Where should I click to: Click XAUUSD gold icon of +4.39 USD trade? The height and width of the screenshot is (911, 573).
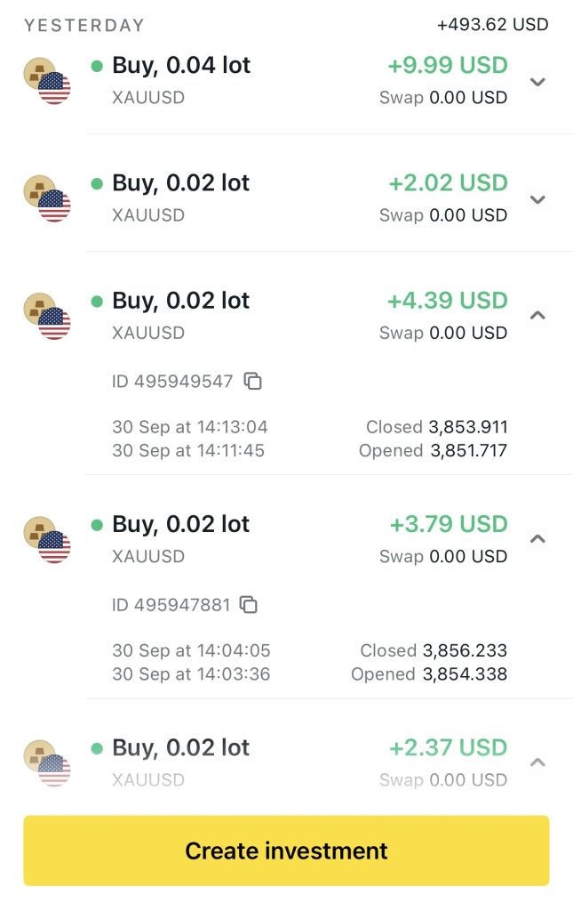(x=46, y=316)
